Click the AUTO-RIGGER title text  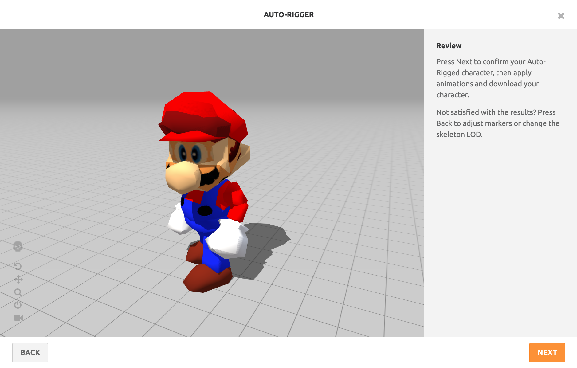tap(288, 15)
